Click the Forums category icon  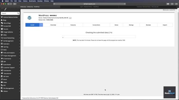click(2, 29)
